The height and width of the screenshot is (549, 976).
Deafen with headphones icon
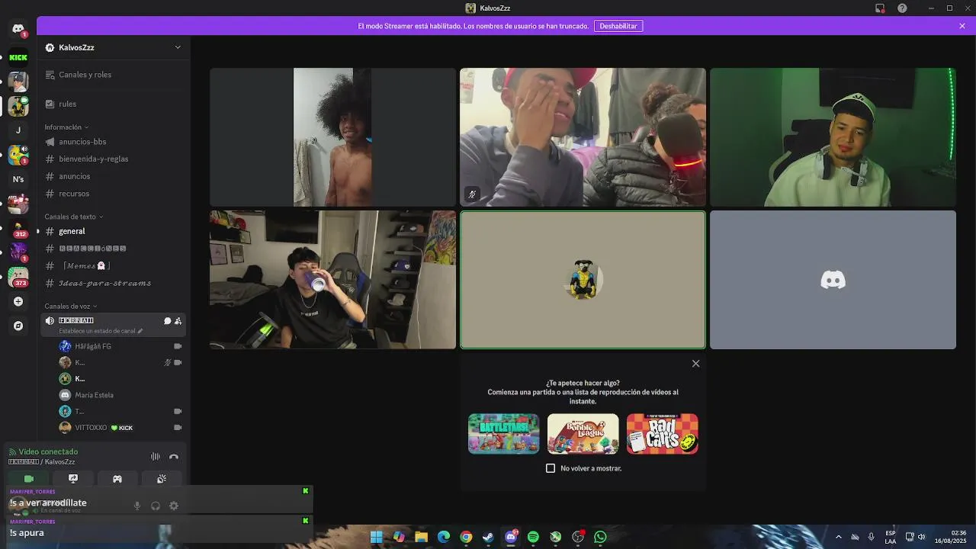[156, 506]
